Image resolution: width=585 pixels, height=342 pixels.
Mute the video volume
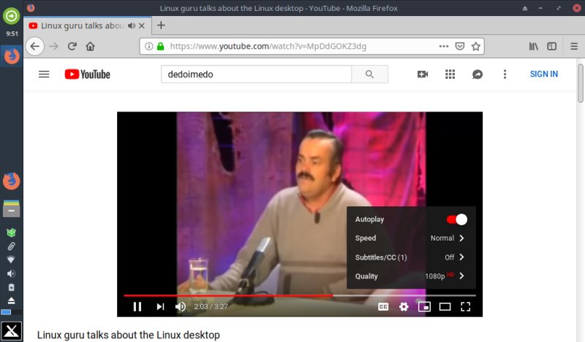[181, 306]
